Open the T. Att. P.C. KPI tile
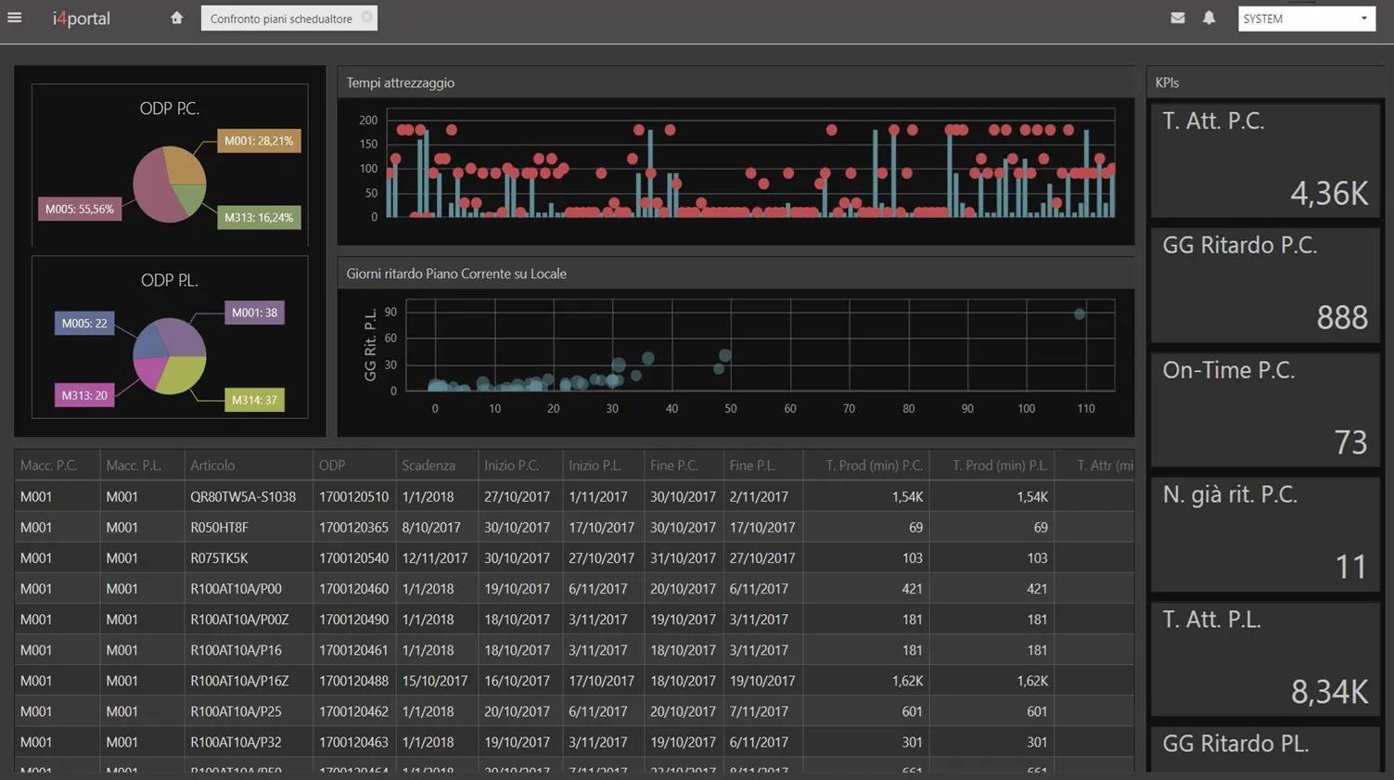 [x=1265, y=160]
